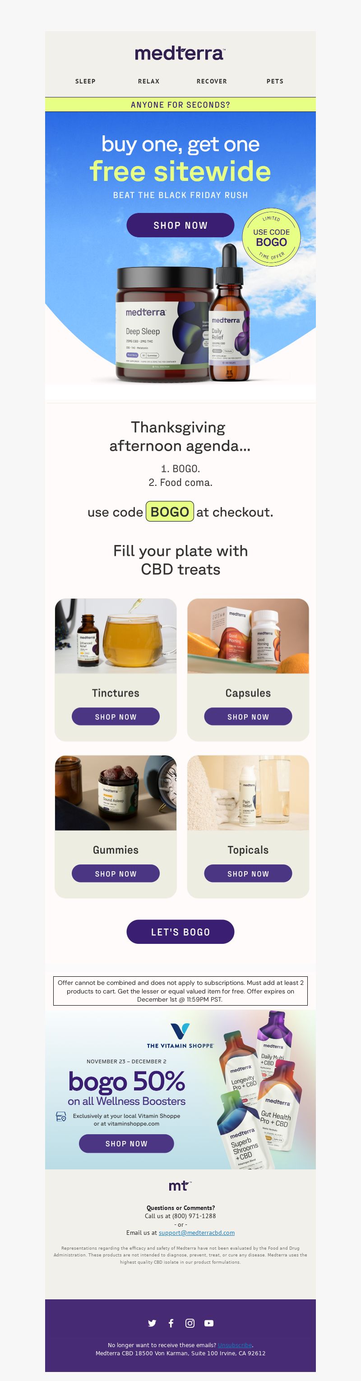361x1381 pixels.
Task: Select the PETS navigation item
Action: [275, 82]
